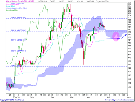135x102 pixels.
Task: Click the 23.6% ($129.371) Fibonacci label
Action: pos(18,66)
